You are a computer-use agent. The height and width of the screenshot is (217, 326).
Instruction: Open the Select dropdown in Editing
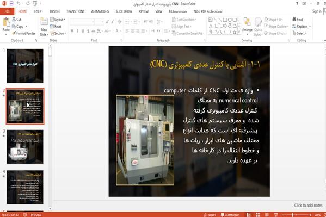tap(299, 33)
